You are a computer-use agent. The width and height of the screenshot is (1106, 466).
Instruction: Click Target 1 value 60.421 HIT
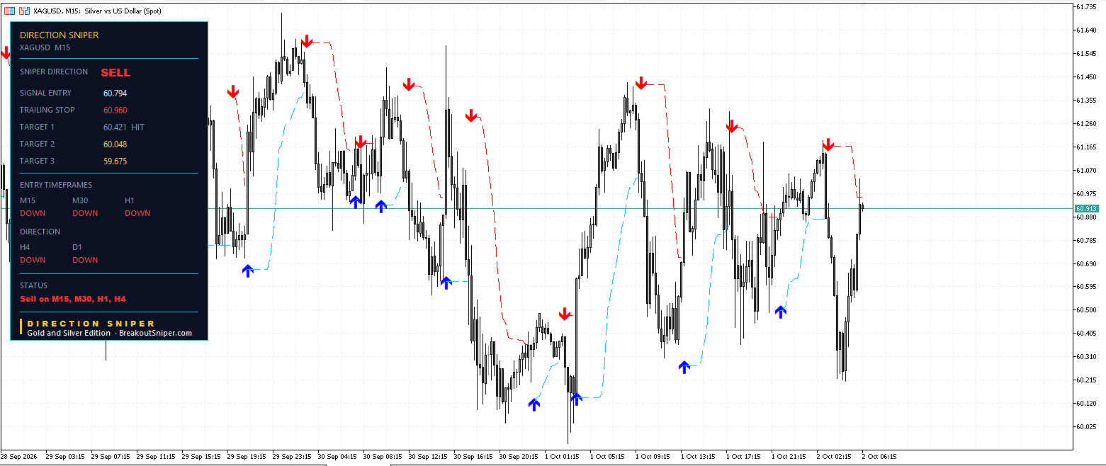(x=124, y=127)
